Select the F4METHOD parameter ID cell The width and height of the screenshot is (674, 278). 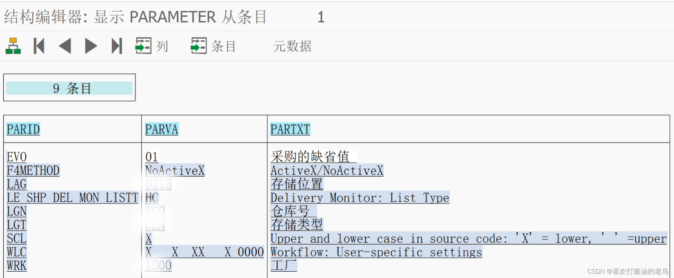click(33, 171)
